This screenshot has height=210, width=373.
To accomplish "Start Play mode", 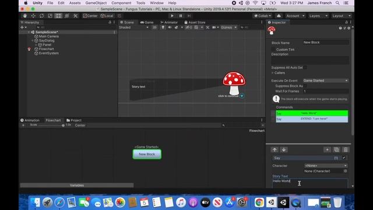I will pos(172,16).
